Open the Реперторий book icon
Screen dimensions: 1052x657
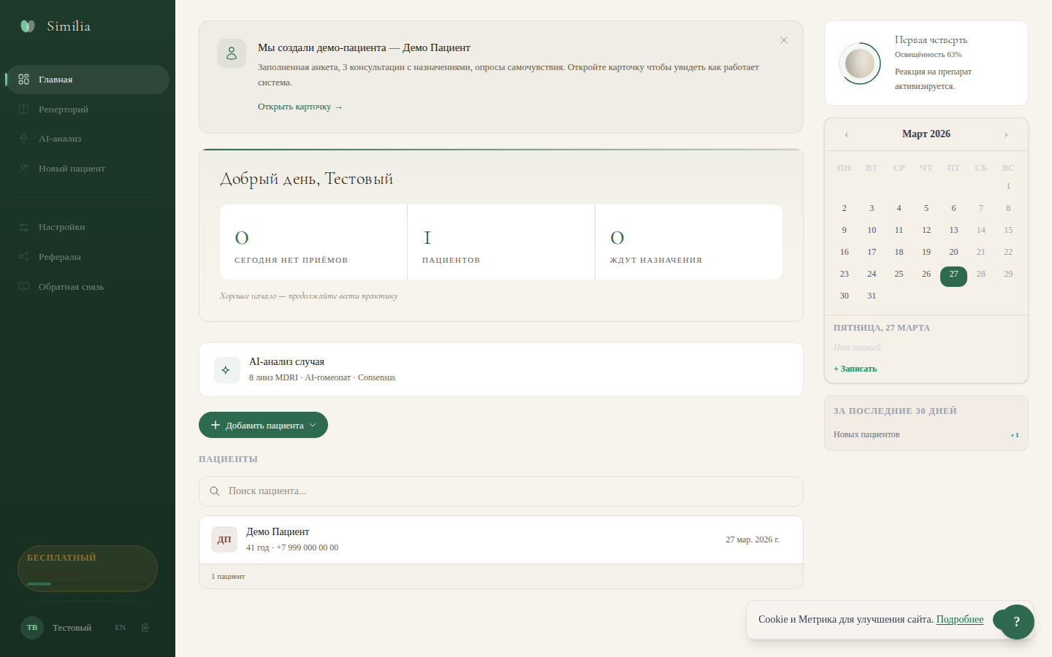click(24, 109)
